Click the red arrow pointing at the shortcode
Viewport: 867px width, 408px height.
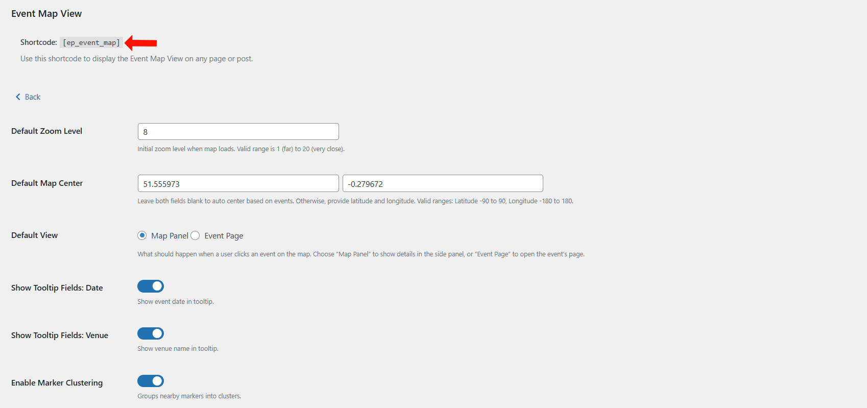click(141, 43)
